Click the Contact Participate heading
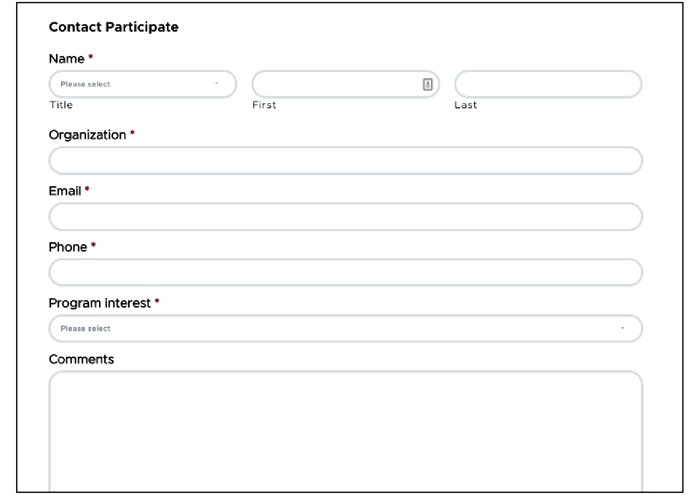This screenshot has width=700, height=495. click(x=114, y=27)
